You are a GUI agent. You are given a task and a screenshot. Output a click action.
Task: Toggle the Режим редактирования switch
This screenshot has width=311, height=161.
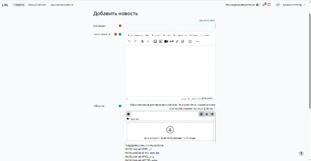pos(258,5)
